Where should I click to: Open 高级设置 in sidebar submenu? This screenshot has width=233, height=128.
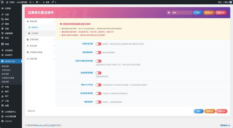[5, 82]
